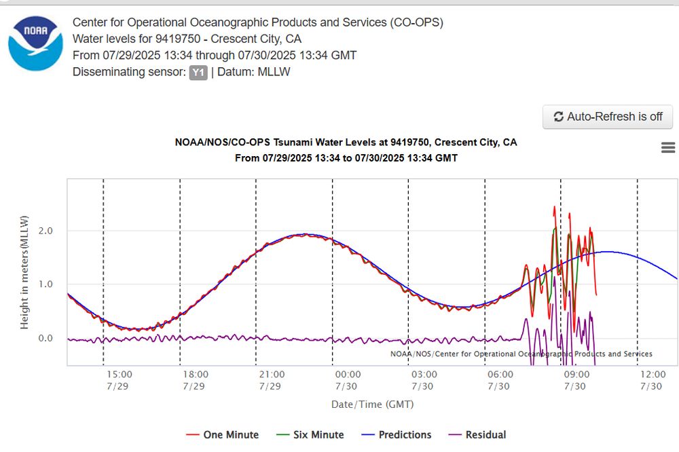Screen dimensions: 679x452
Task: Click the 0.0 y-axis value
Action: tap(45, 338)
